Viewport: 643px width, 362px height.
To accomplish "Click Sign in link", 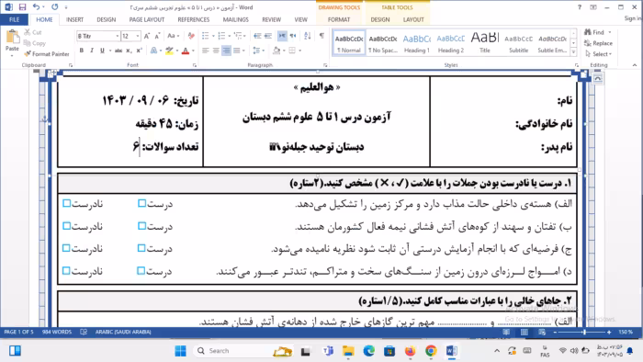I will click(x=632, y=18).
